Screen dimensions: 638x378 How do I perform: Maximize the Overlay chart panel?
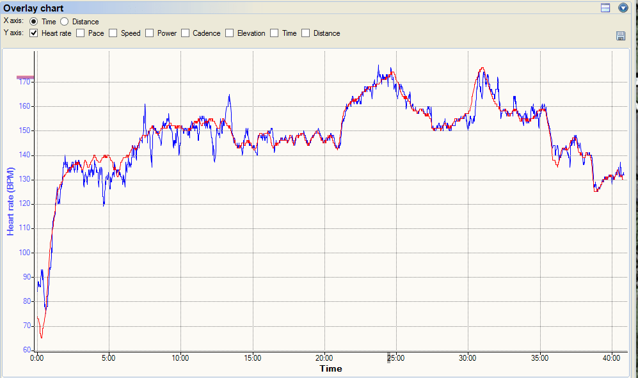[x=605, y=8]
